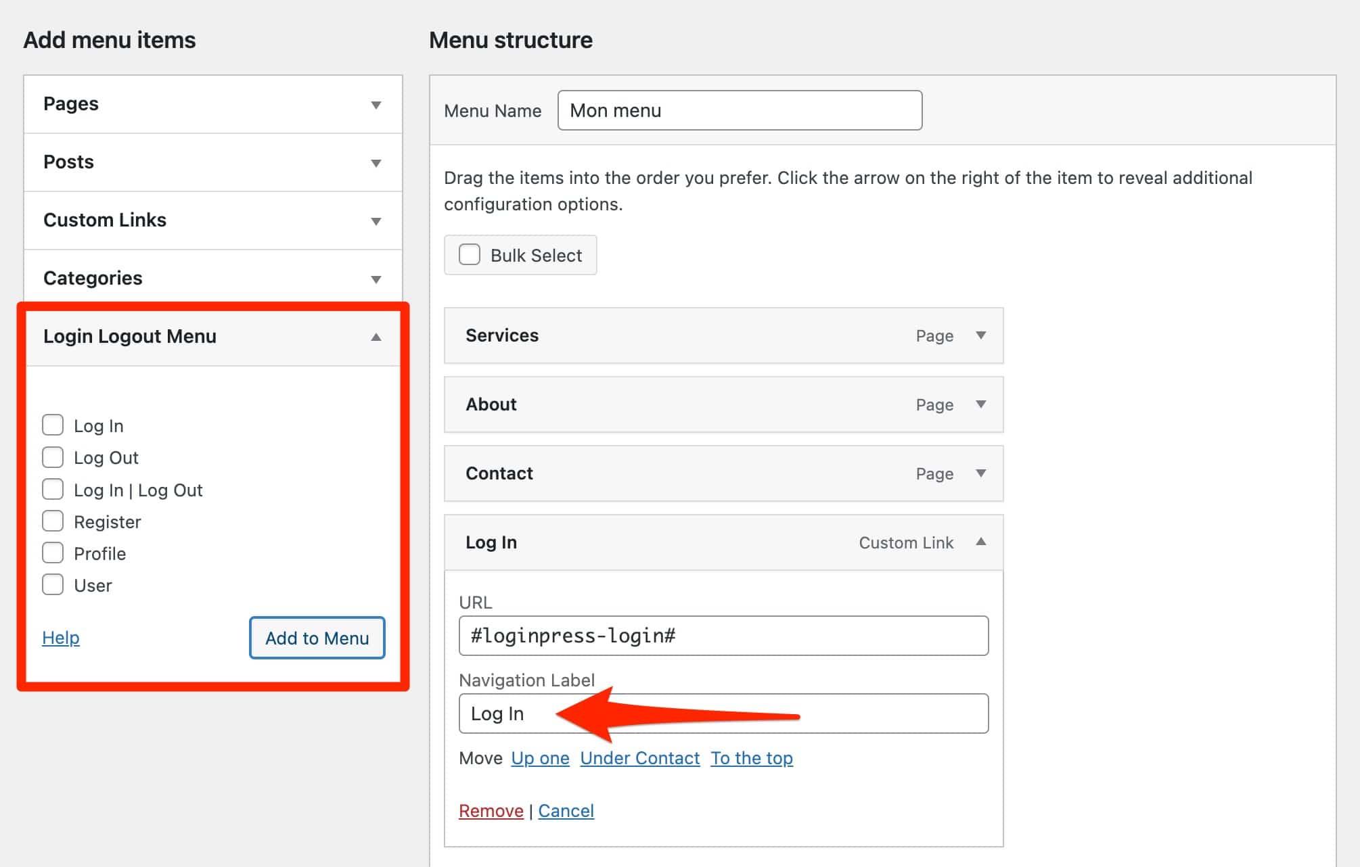Expand the Pages panel arrow
The width and height of the screenshot is (1360, 867).
pos(376,105)
